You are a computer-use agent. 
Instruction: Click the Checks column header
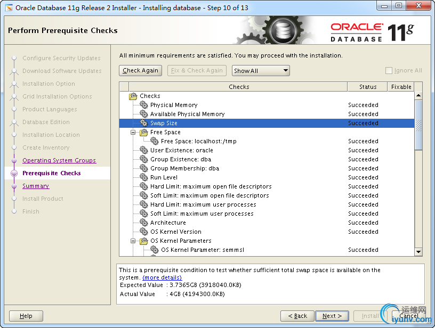238,87
